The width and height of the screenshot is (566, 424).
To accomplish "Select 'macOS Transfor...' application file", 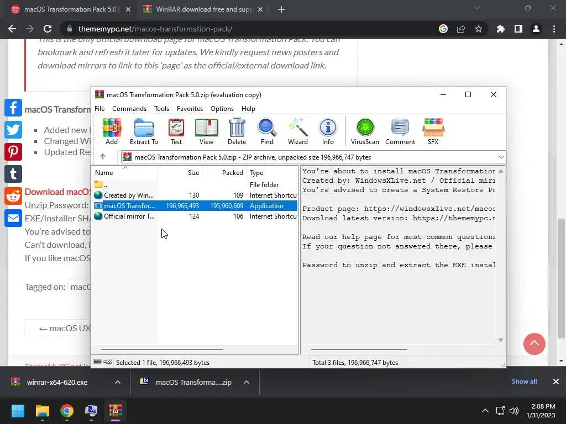I will [195, 205].
